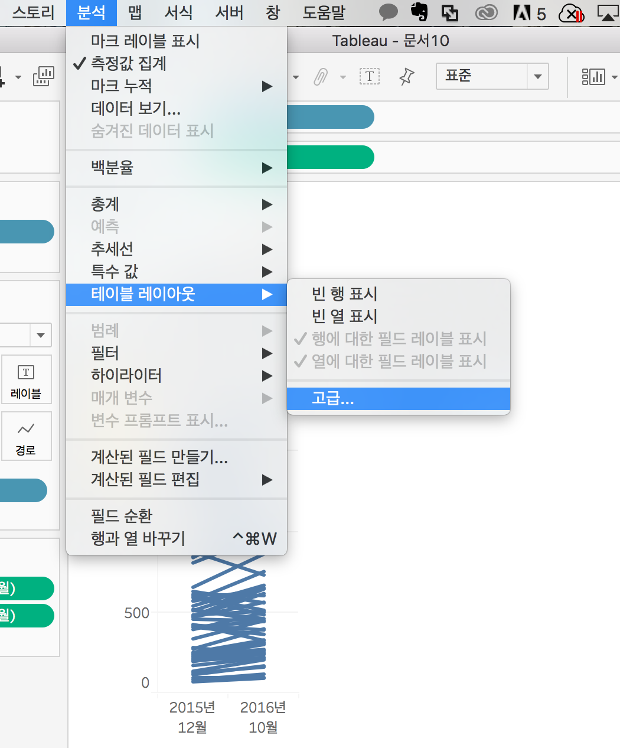Click the 500 axis tick label
Image resolution: width=620 pixels, height=748 pixels.
point(136,613)
